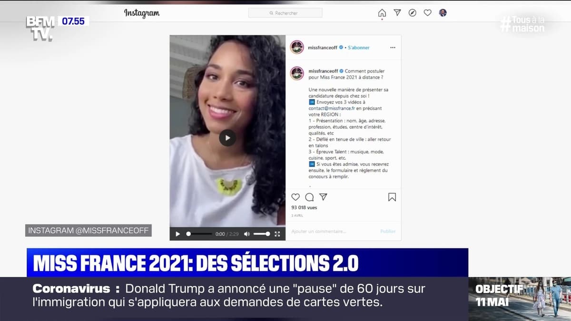Click the Instagram logo
This screenshot has width=571, height=321.
(142, 13)
